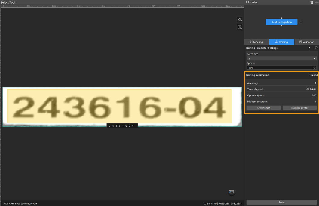
Task: Click the recognized text label 24361604
Action: pos(122,126)
